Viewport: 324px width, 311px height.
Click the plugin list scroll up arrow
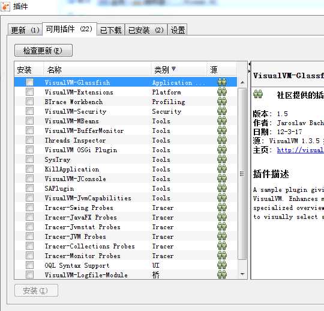[242, 82]
